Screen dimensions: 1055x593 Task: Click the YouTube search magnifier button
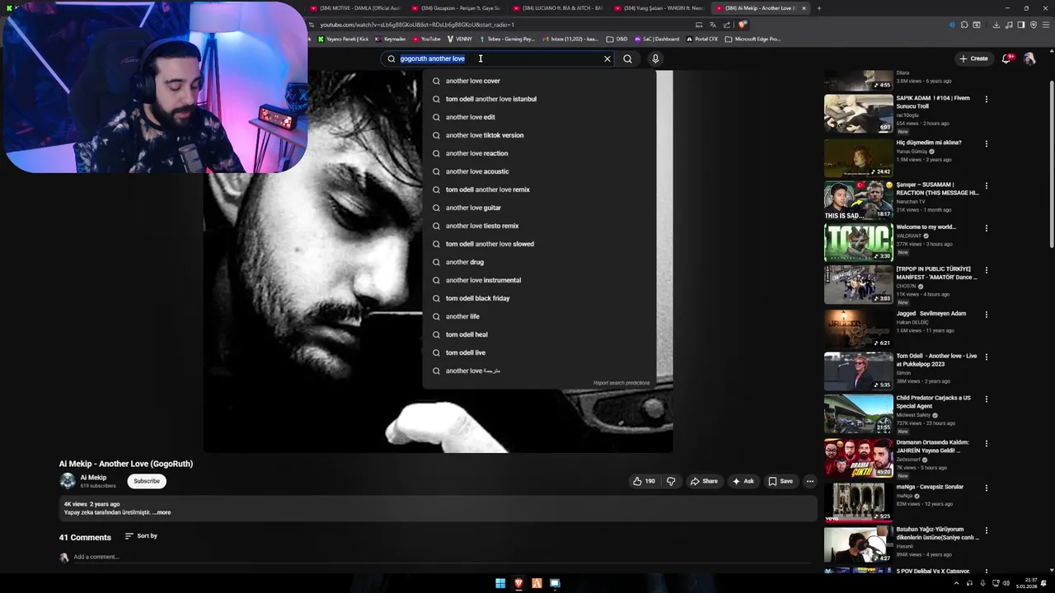coord(628,58)
